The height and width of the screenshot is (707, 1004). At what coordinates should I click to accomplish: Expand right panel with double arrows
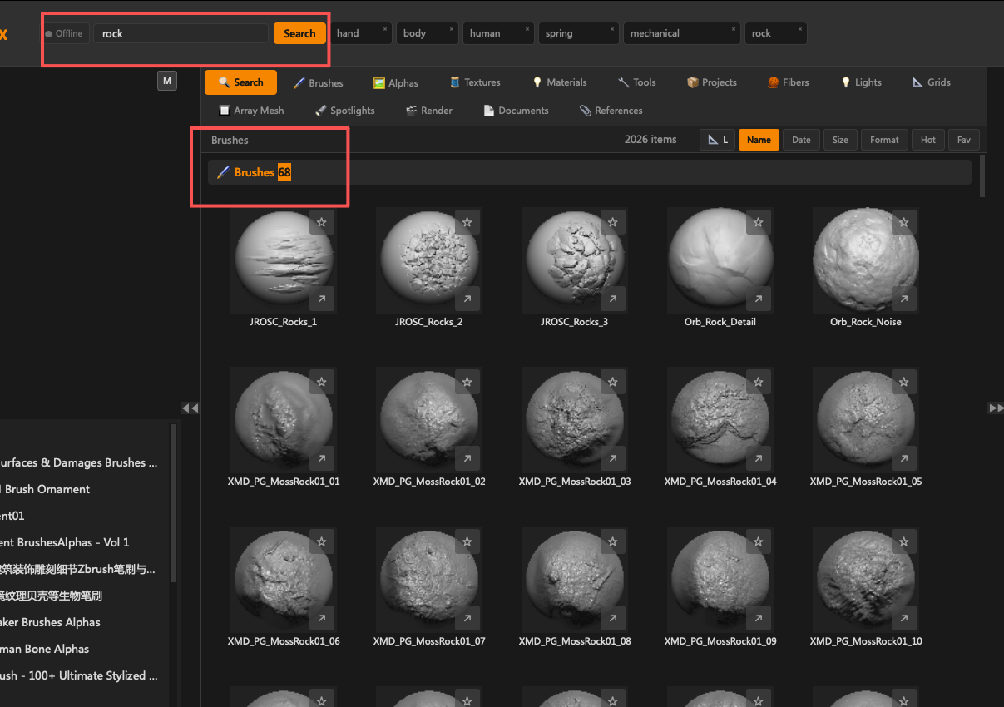(996, 408)
